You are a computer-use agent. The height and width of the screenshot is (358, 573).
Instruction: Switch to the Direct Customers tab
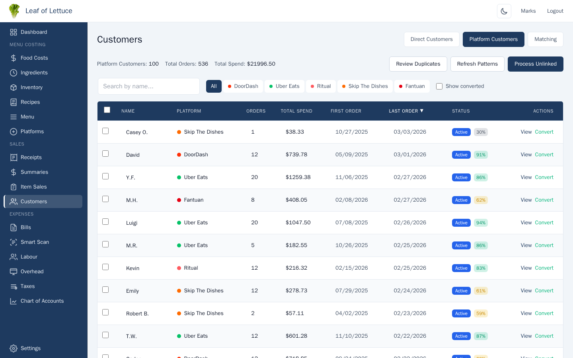point(431,39)
